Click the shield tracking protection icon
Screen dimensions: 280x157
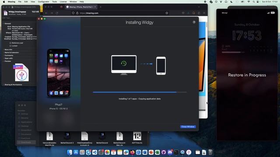point(73,13)
